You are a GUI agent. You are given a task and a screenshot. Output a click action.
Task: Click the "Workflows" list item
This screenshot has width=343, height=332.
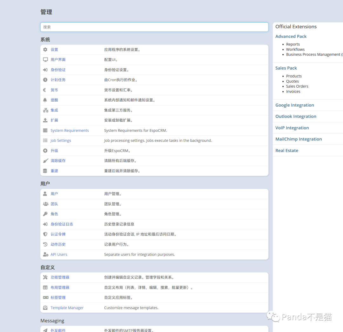pyautogui.click(x=295, y=50)
